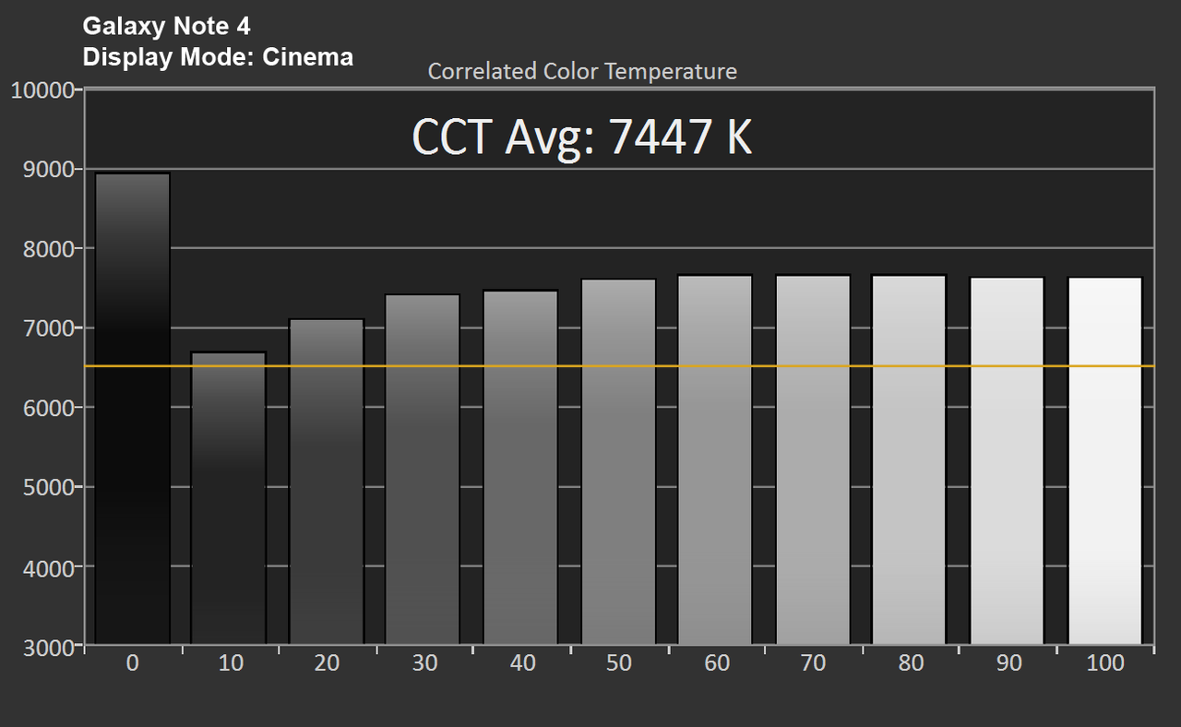Click the 3000 y-axis label

[x=48, y=646]
